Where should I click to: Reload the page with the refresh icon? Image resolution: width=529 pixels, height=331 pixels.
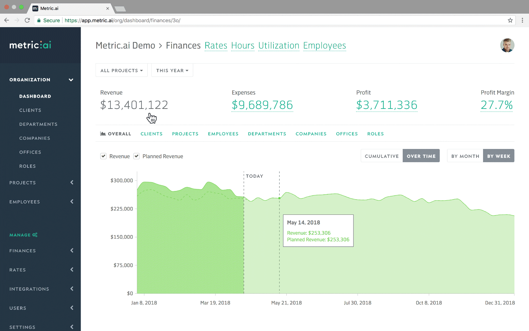[x=27, y=20]
